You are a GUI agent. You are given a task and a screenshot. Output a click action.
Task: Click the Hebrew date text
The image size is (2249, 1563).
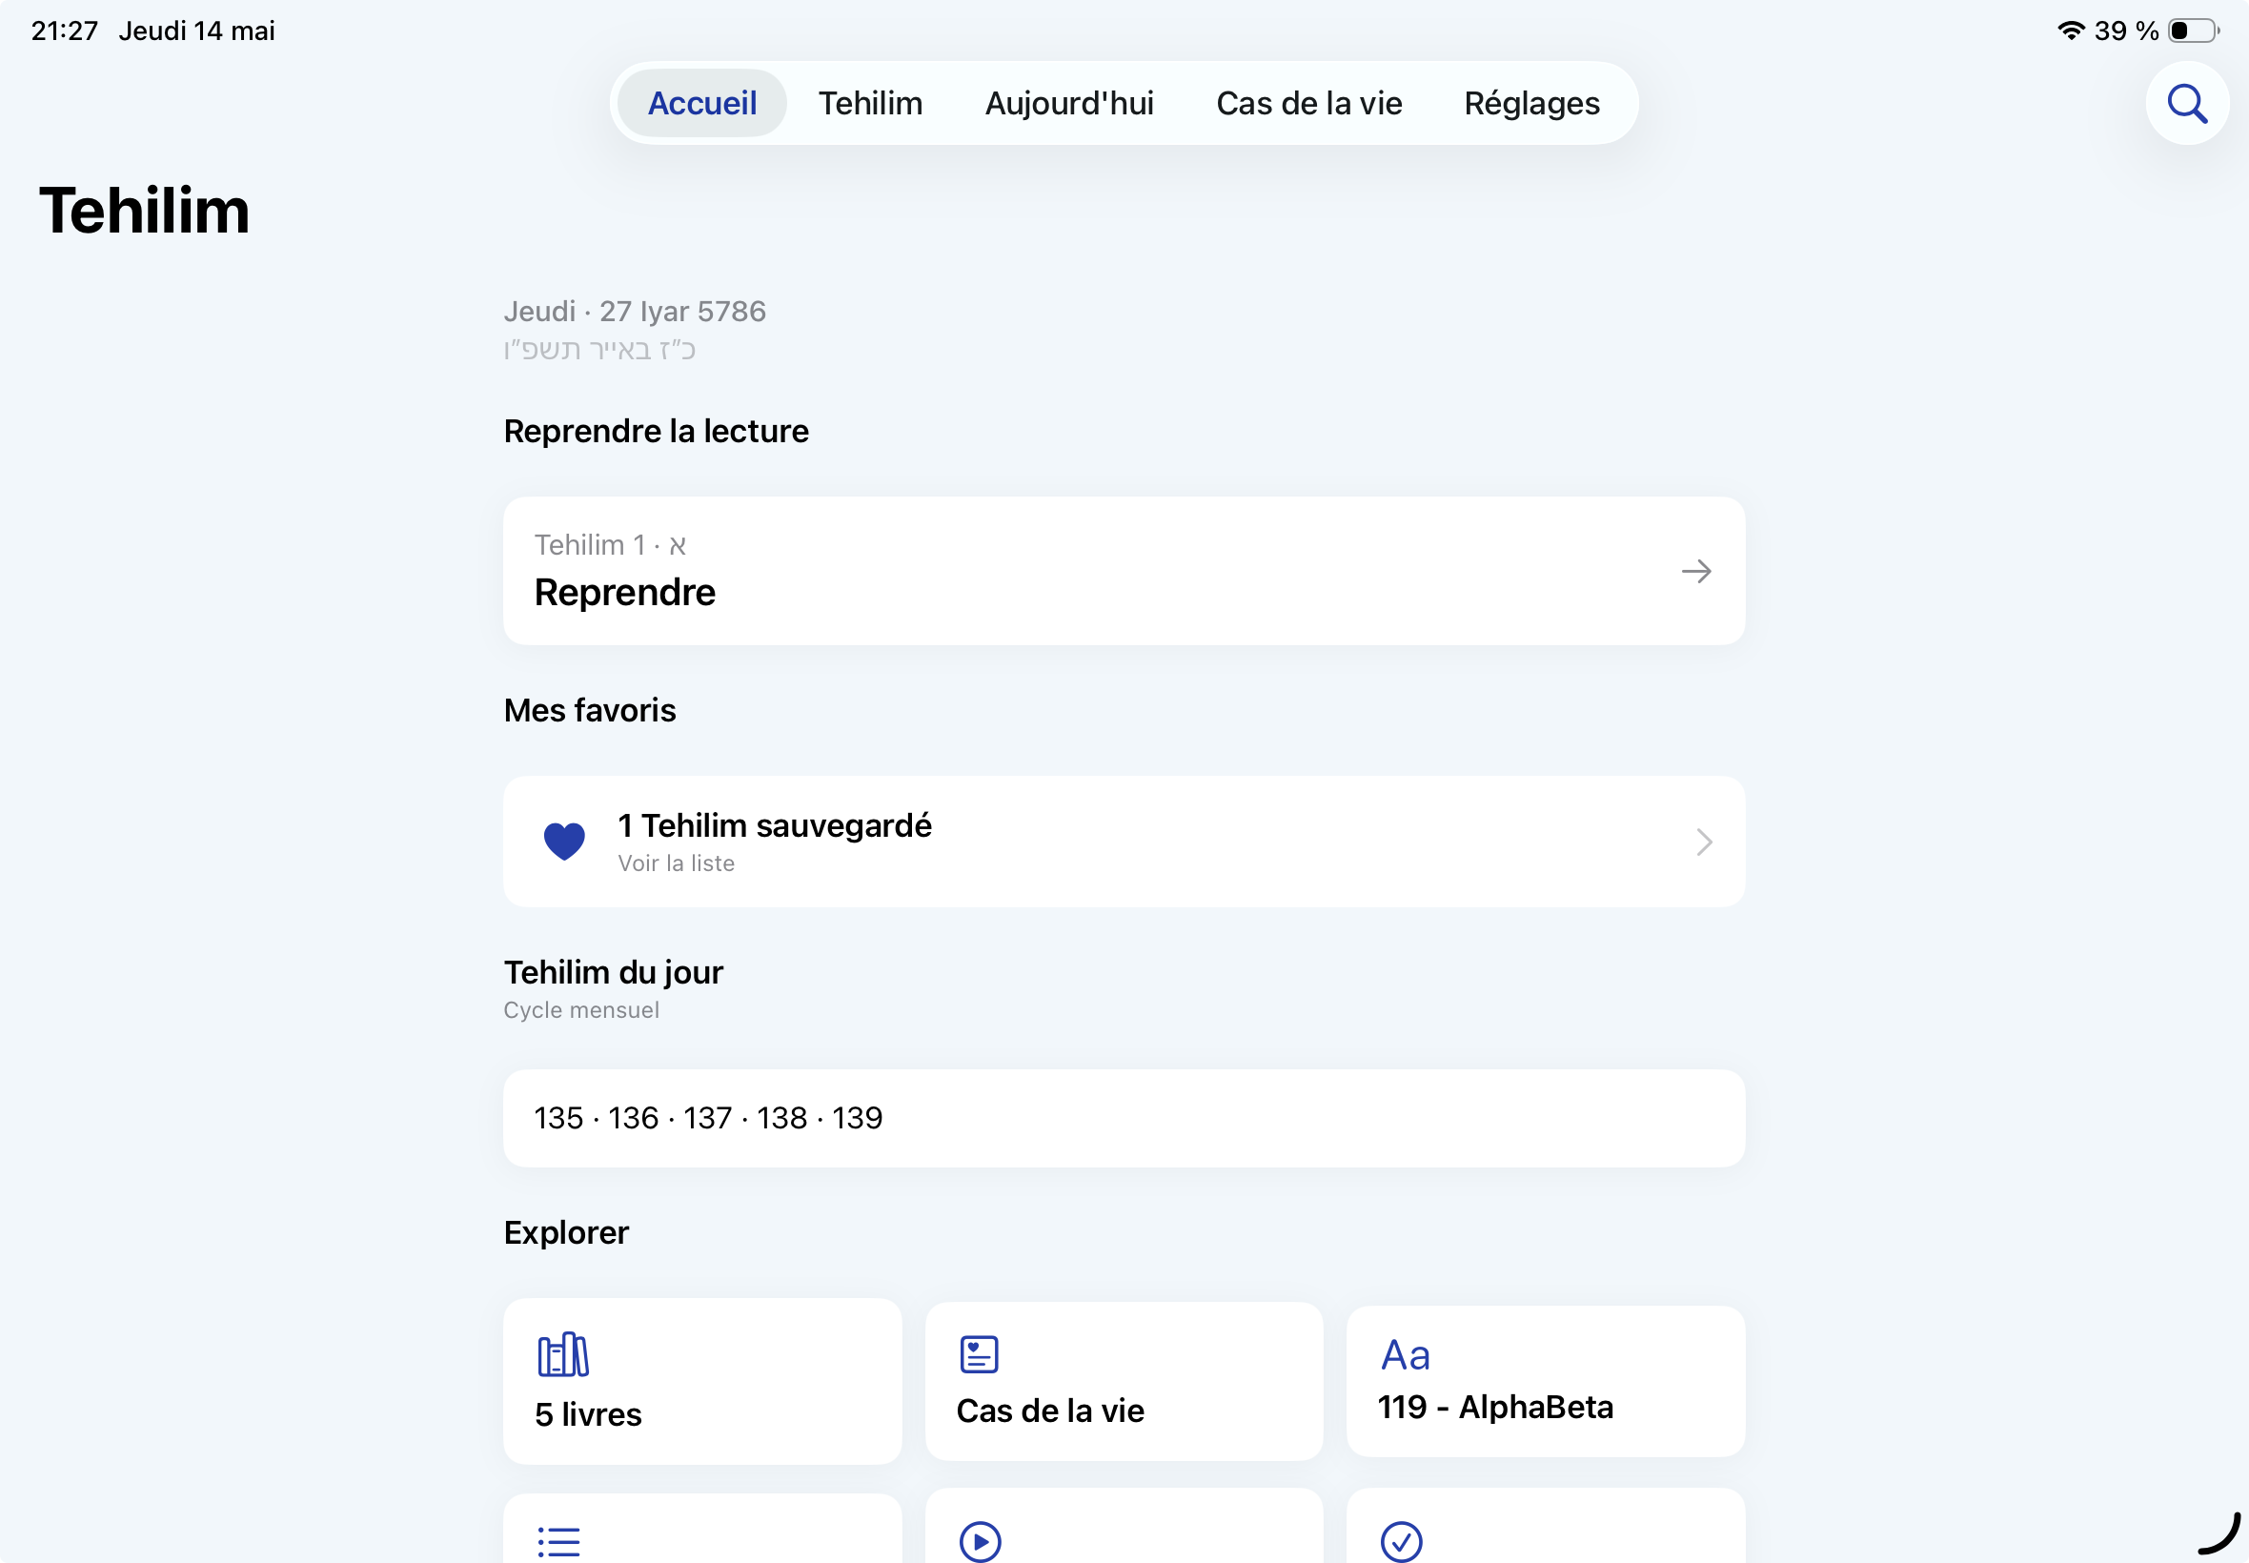599,350
